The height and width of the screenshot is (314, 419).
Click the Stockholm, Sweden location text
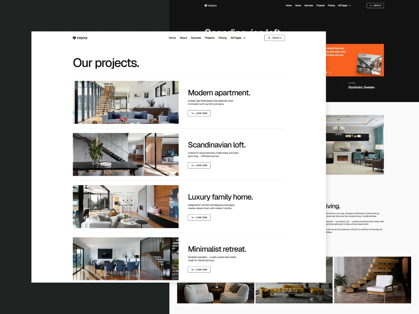point(361,87)
